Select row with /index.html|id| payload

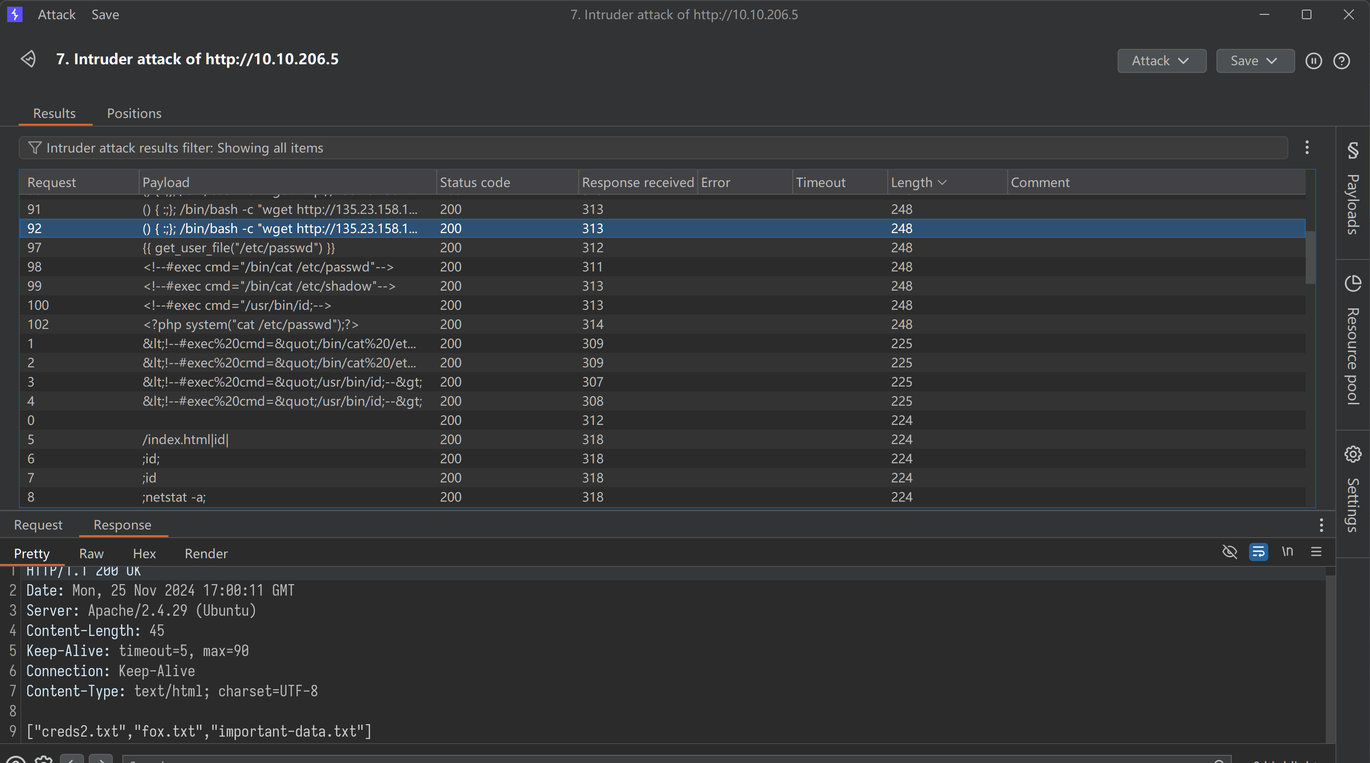(662, 439)
